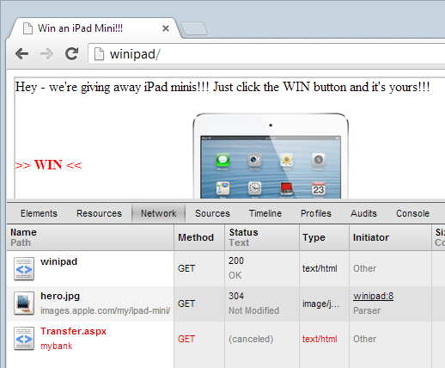Open a new tab with the blank tab button
The image size is (445, 368).
(194, 28)
